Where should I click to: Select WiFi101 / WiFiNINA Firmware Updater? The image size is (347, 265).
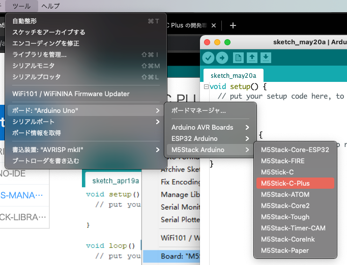86,94
